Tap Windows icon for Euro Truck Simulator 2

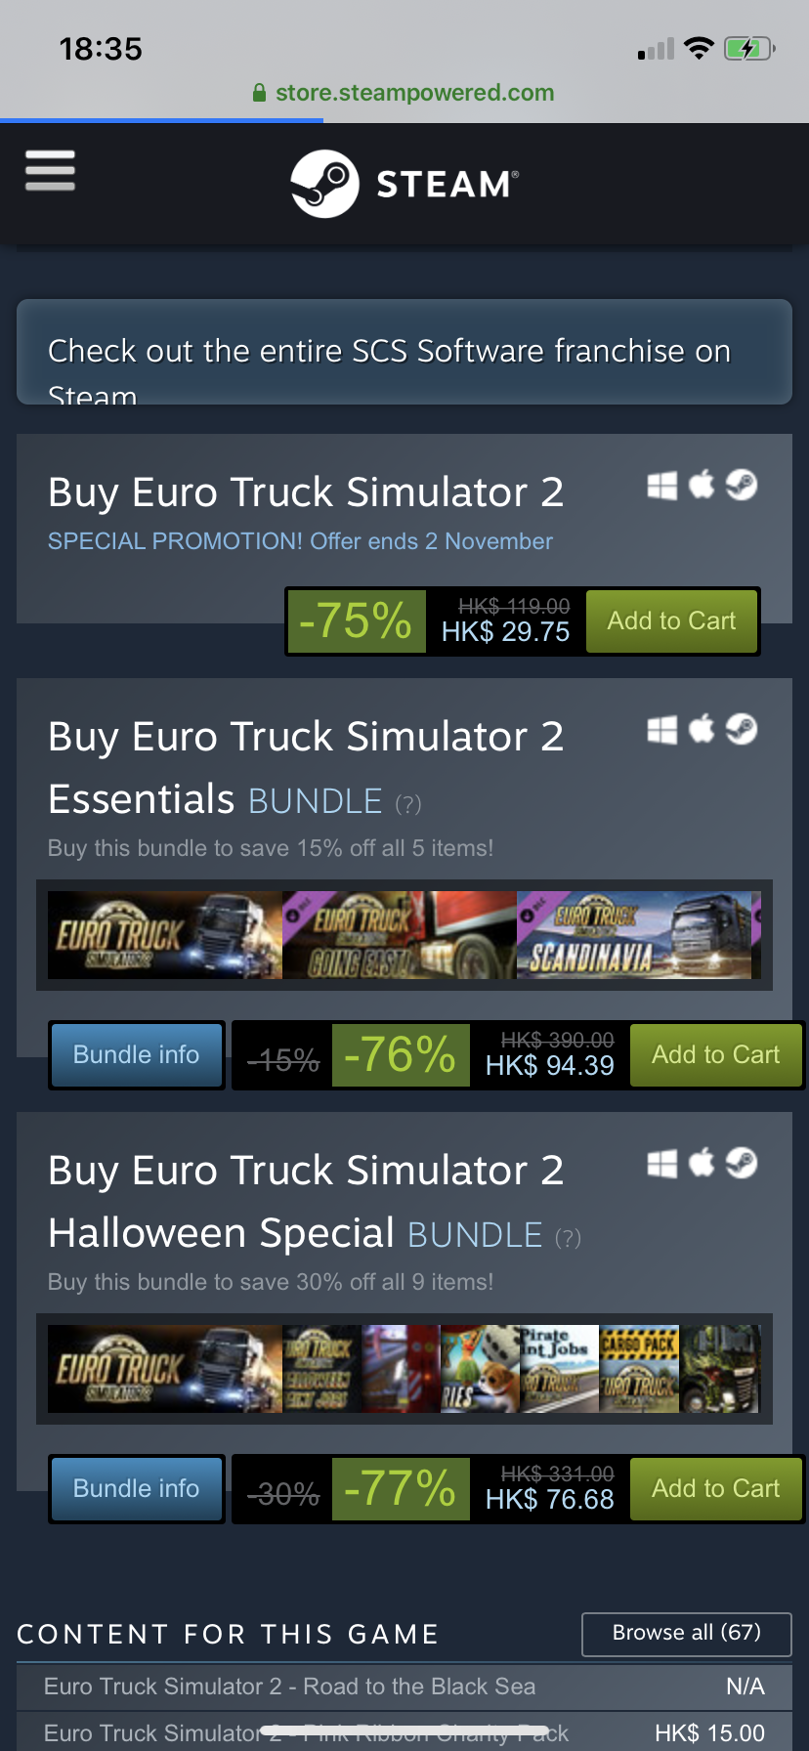coord(662,486)
